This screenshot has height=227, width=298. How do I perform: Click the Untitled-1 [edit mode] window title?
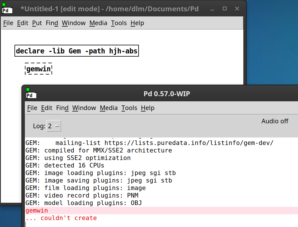110,9
